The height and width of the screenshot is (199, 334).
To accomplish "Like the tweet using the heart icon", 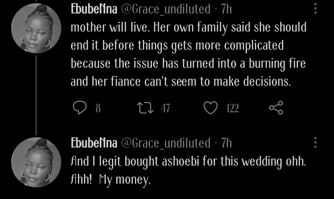I will 211,108.
